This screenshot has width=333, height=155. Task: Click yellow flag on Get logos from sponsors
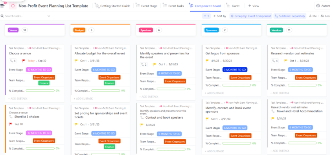click(207, 61)
